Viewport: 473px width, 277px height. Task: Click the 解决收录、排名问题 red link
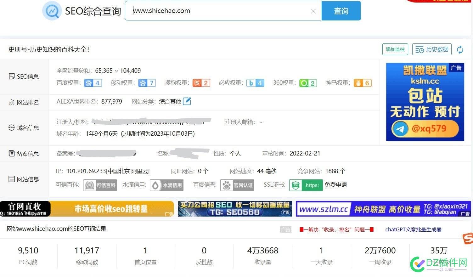[336, 229]
